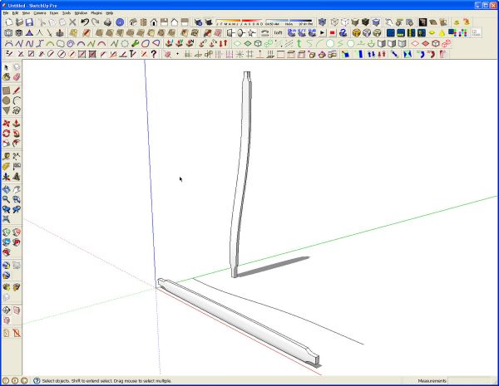This screenshot has width=499, height=386.
Task: Open Shadow Settings dialog icon
Action: (198, 22)
